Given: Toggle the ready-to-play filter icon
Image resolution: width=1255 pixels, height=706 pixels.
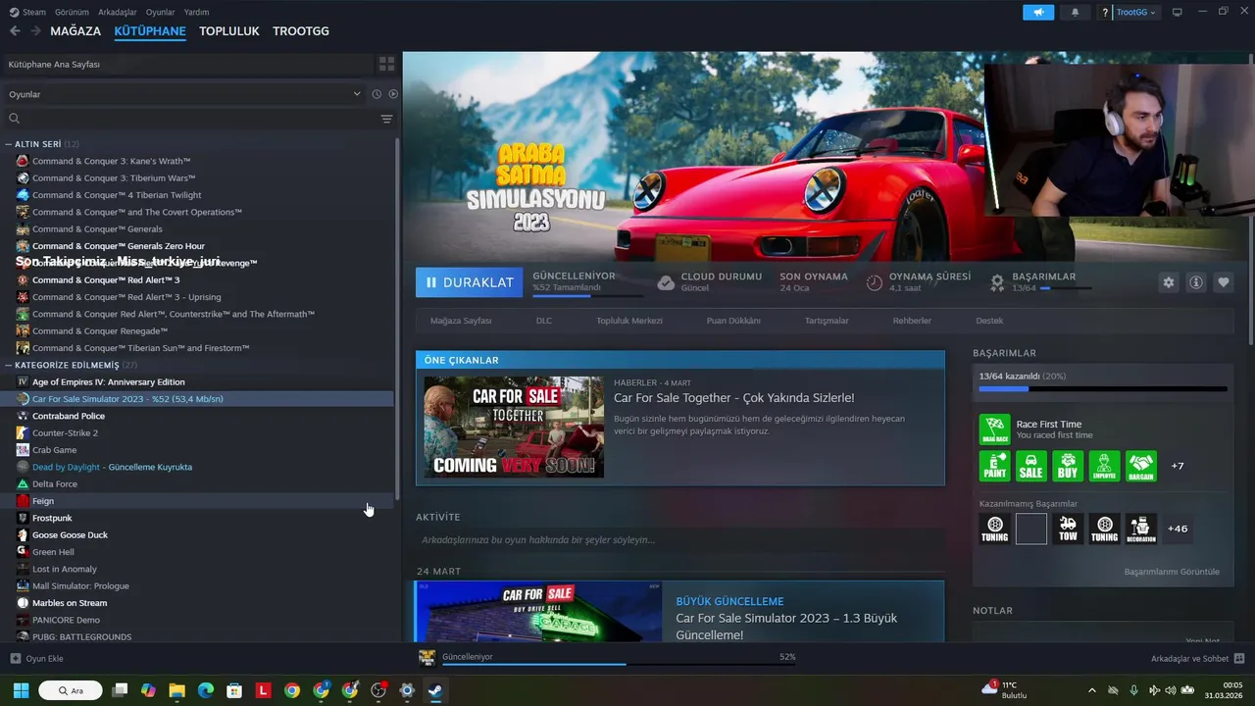Looking at the screenshot, I should (x=393, y=94).
